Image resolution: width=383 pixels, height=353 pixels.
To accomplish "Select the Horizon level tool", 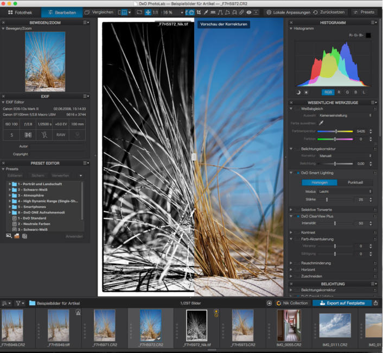I will [213, 12].
